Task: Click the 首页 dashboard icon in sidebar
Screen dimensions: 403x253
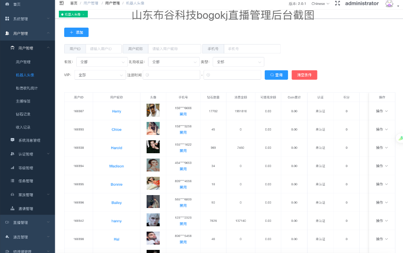Action: coord(7,4)
